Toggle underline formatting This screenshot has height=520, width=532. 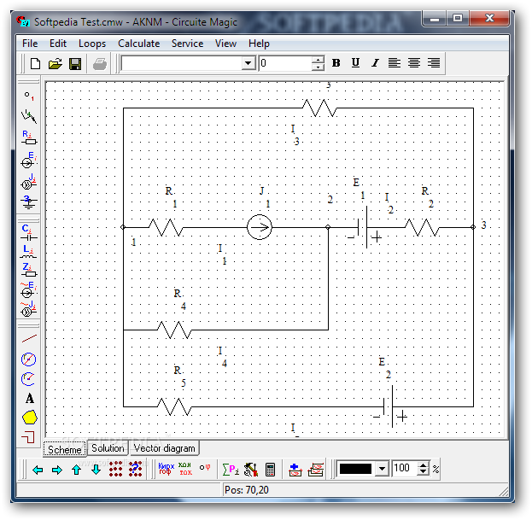tap(355, 63)
